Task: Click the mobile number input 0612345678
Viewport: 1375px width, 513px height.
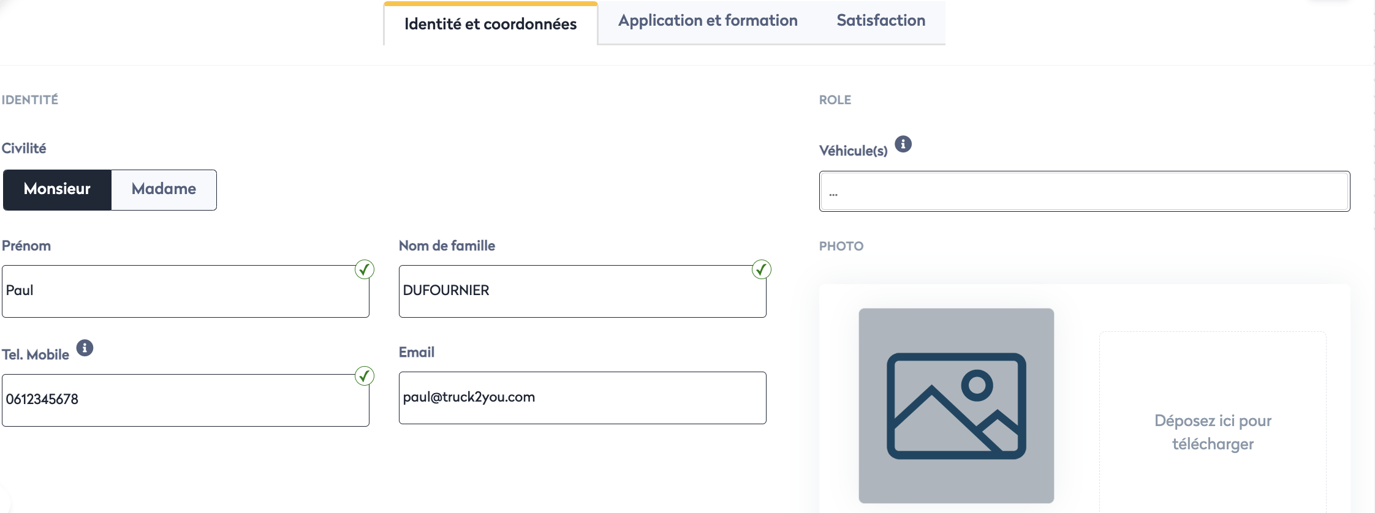Action: [x=185, y=400]
